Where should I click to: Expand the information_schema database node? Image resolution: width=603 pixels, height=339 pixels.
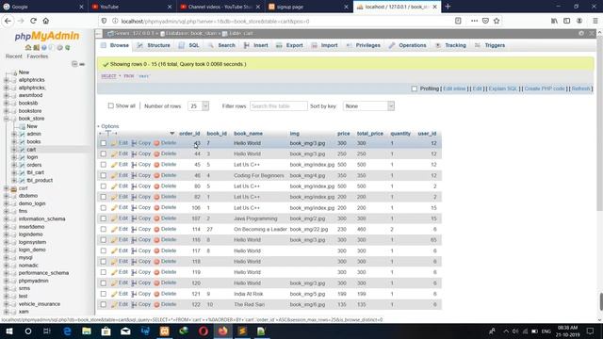(7, 219)
